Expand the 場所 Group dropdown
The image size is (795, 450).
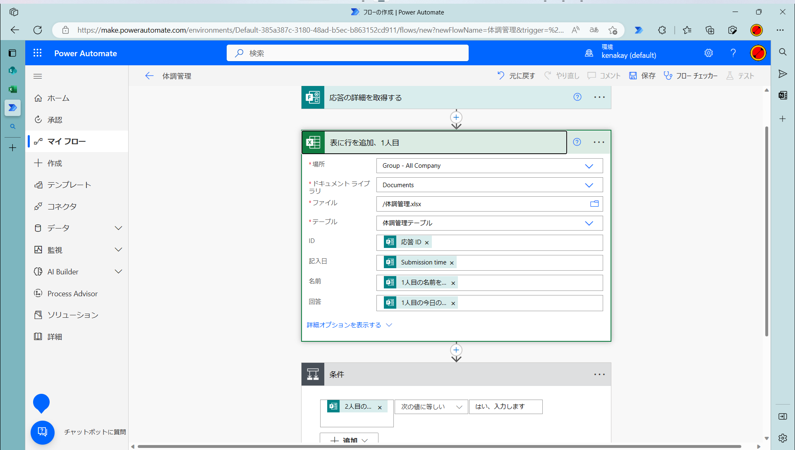(x=589, y=166)
